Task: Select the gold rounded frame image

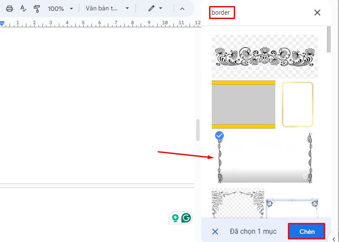Action: [297, 104]
